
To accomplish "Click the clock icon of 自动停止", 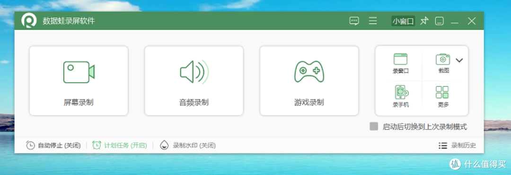I will (30, 145).
